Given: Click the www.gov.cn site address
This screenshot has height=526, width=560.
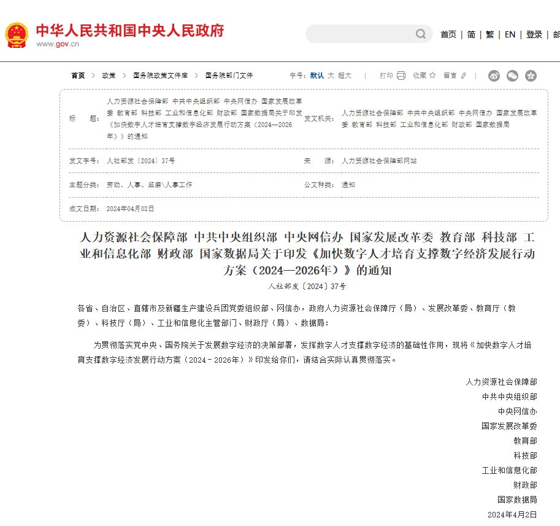Looking at the screenshot, I should click(x=58, y=44).
